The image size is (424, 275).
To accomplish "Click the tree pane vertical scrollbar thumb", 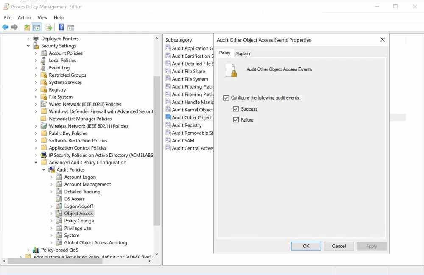I will [x=156, y=151].
